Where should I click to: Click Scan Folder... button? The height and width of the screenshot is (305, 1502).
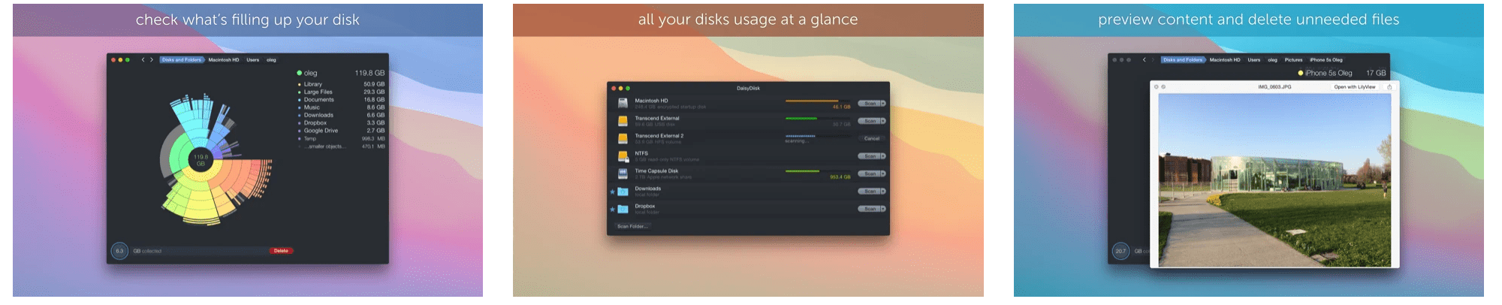coord(632,226)
